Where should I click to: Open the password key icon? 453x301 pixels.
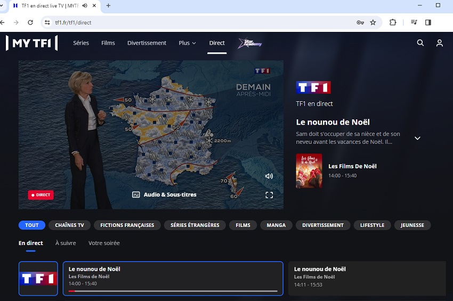[x=360, y=22]
